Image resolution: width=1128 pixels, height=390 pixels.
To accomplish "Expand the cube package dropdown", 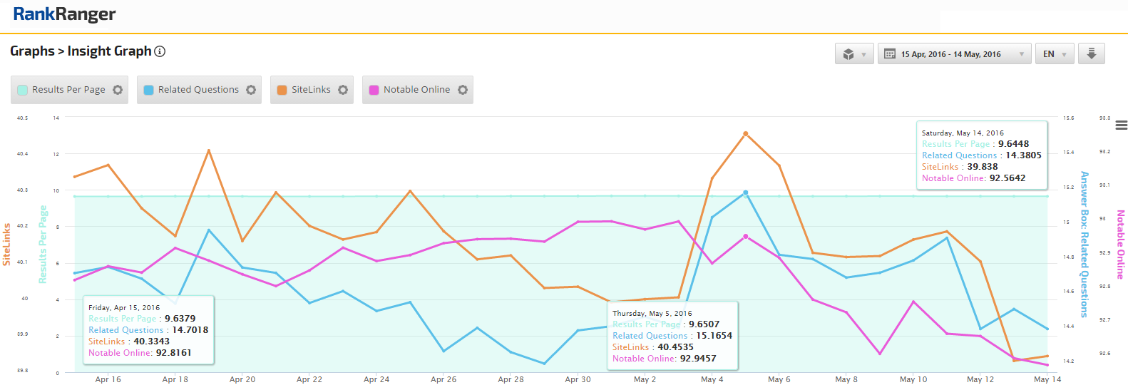I will pyautogui.click(x=854, y=54).
